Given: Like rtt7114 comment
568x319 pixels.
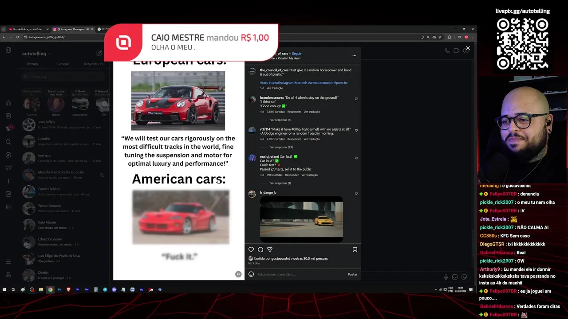Looking at the screenshot, I should [x=356, y=131].
